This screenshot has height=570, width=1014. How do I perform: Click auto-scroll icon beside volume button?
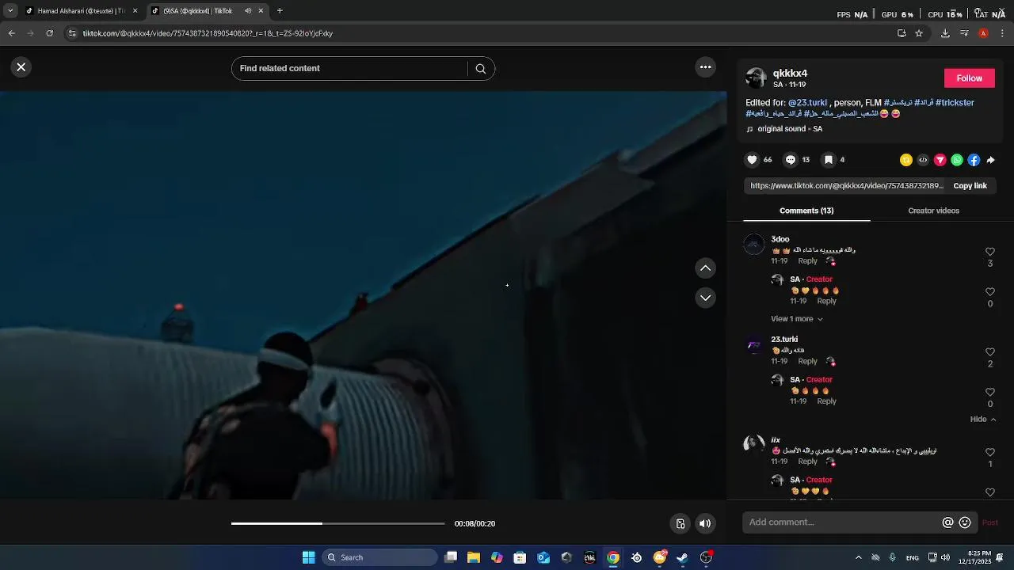point(680,523)
